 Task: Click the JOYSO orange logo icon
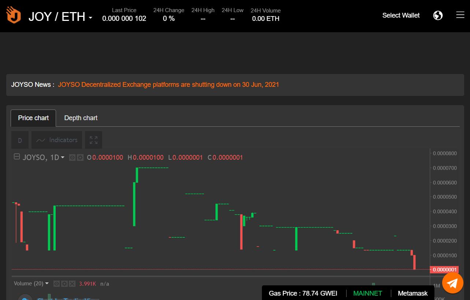click(x=14, y=15)
